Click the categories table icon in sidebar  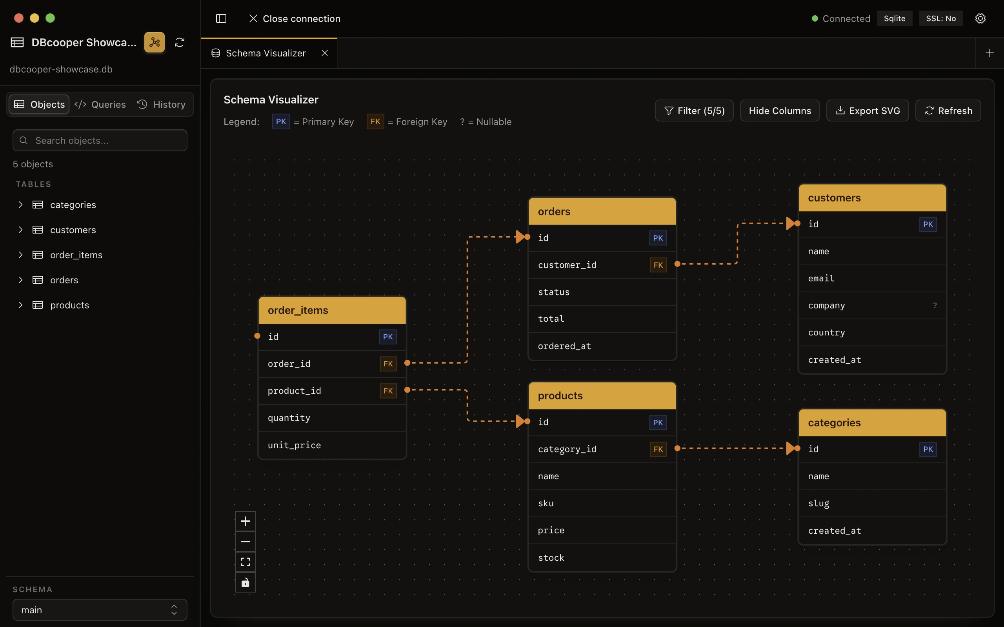(x=38, y=205)
